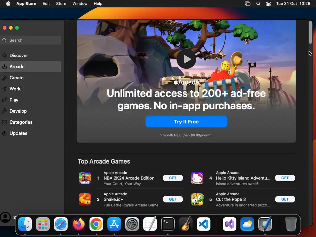Viewport: 316px width, 237px height.
Task: Open the Help menu
Action: 98,4
